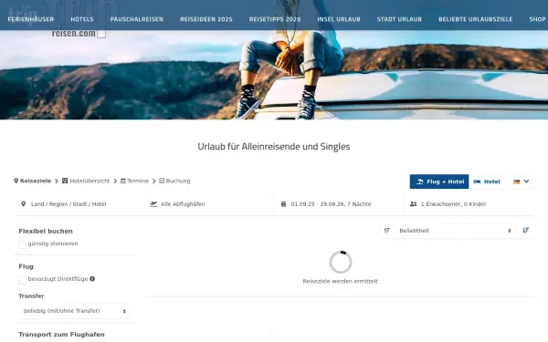Click the Hotelübersicht breadcrumb step
Image resolution: width=548 pixels, height=342 pixels.
pos(90,181)
